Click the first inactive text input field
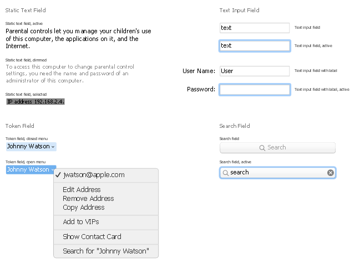The height and width of the screenshot is (264, 355). tap(255, 28)
